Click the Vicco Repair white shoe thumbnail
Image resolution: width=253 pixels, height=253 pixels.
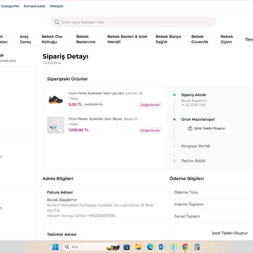[56, 125]
